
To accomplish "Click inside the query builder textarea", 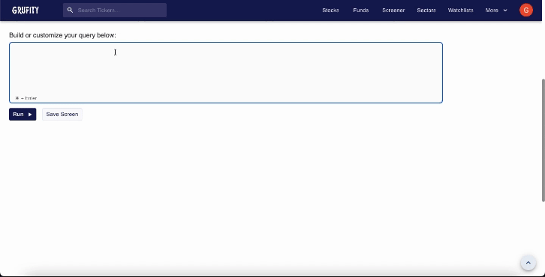I will 226,73.
